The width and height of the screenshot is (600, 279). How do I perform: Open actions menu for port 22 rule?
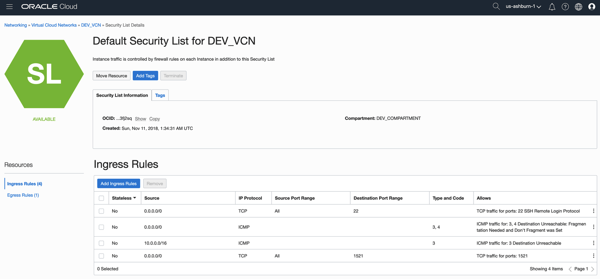pos(593,211)
